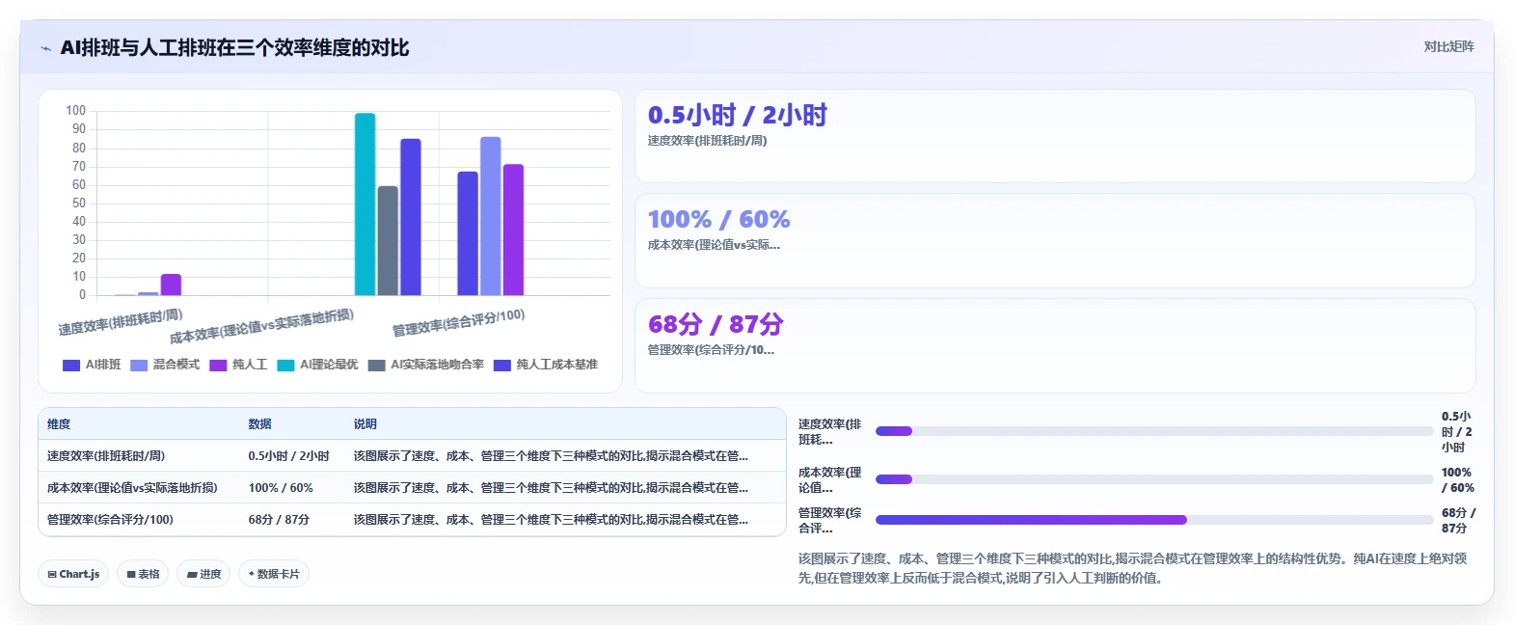Click the 进度 tag at the bottom
Viewport: 1514px width, 625px height.
[x=203, y=574]
